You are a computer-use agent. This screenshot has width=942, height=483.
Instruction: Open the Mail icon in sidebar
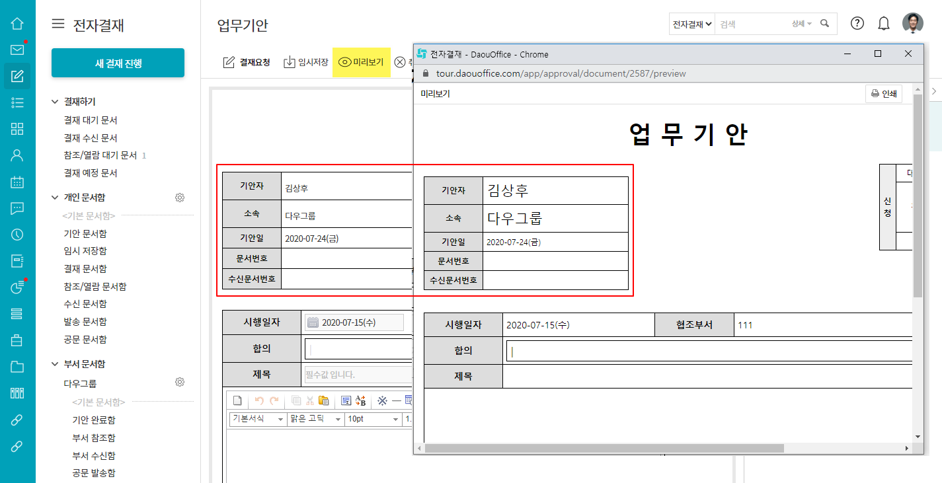17,50
